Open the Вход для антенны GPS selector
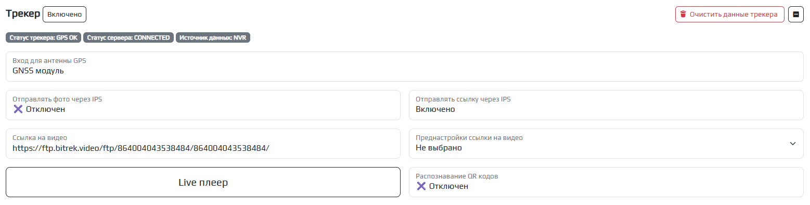 (x=405, y=67)
